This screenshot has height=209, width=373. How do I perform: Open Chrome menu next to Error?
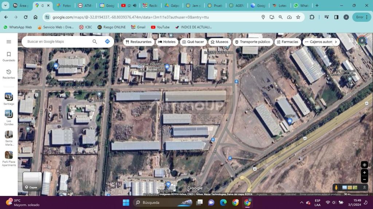coord(366,17)
